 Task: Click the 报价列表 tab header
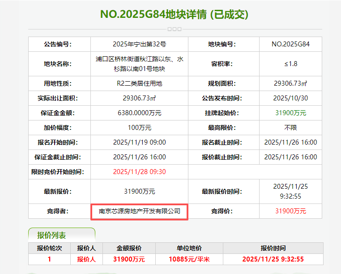62,235
